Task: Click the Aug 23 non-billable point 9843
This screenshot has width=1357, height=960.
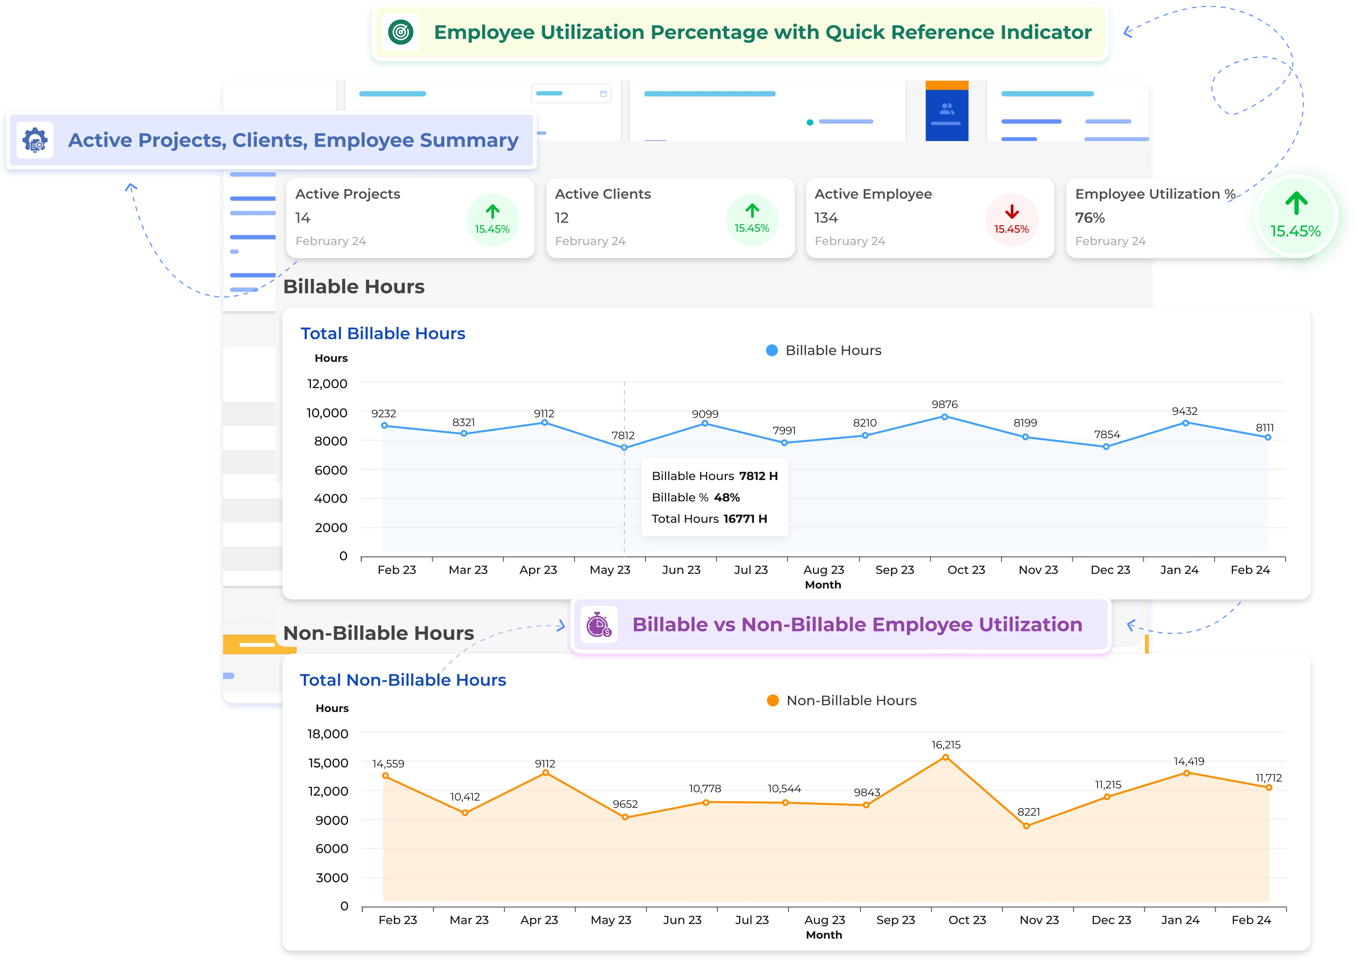Action: [866, 805]
